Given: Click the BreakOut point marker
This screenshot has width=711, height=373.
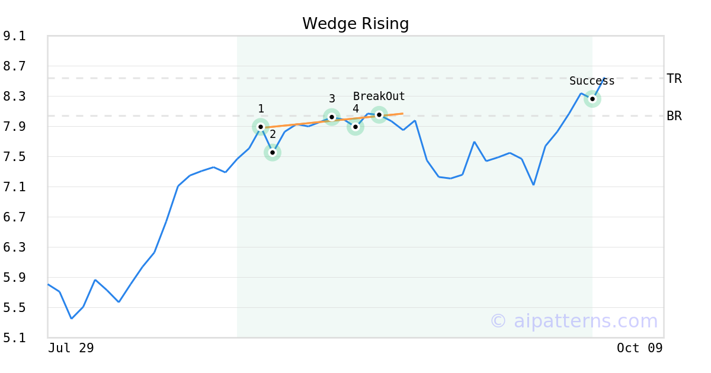Looking at the screenshot, I should (x=379, y=114).
